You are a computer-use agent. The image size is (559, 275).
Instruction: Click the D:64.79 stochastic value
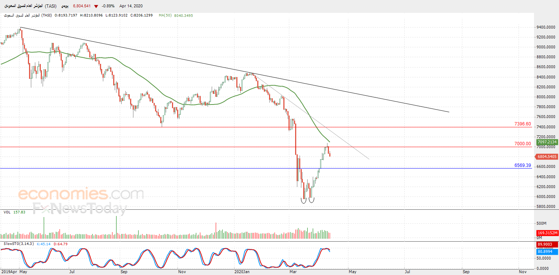tap(60, 244)
